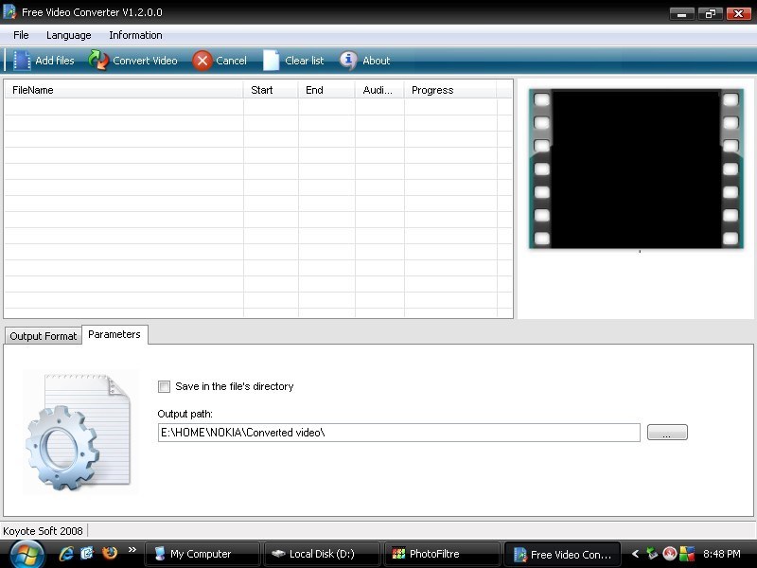The width and height of the screenshot is (757, 568).
Task: Click the Add files toolbar icon
Action: 21,61
